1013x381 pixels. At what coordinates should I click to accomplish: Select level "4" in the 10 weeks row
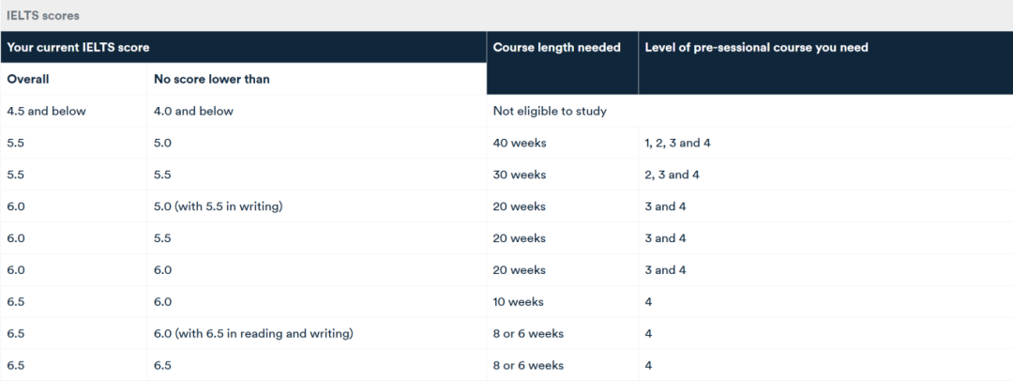pyautogui.click(x=649, y=302)
